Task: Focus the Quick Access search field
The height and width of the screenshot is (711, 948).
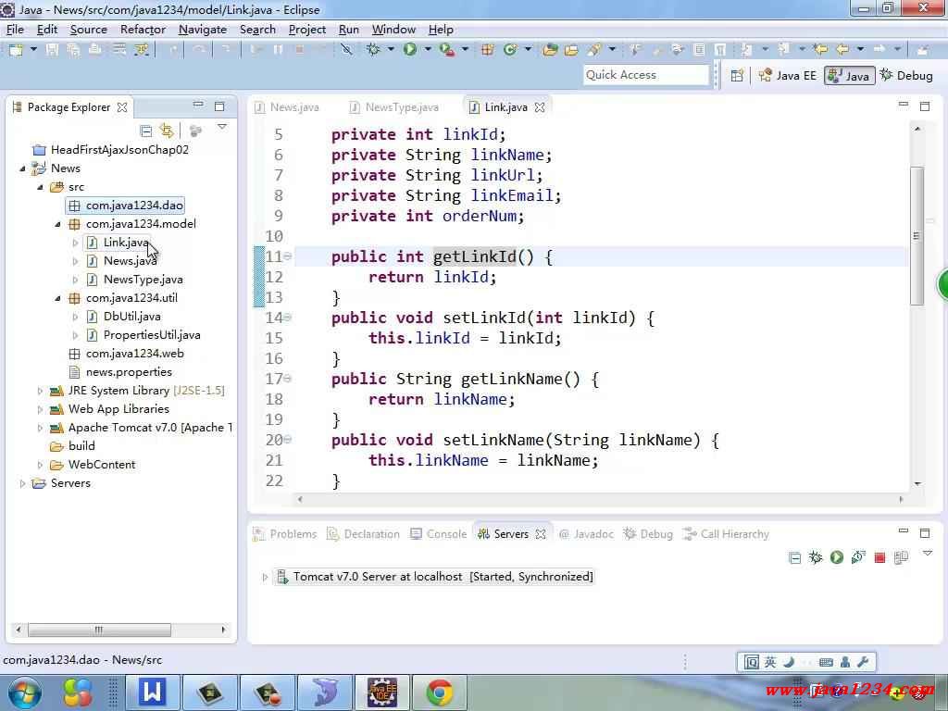Action: pyautogui.click(x=645, y=75)
